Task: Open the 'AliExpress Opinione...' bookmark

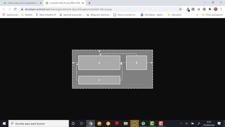Action: (x=98, y=15)
